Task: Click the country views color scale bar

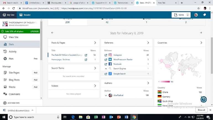Action: tap(165, 82)
